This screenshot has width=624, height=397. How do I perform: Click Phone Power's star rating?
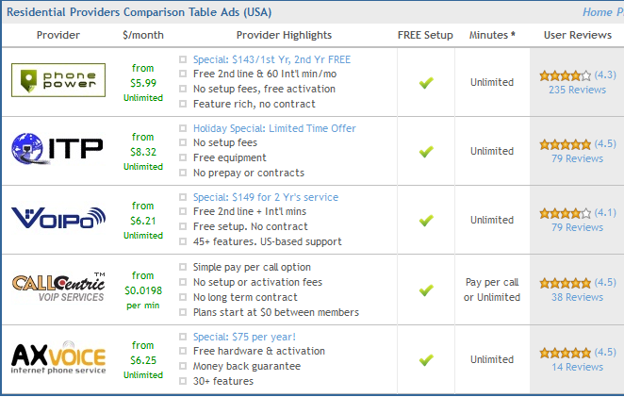[x=565, y=75]
